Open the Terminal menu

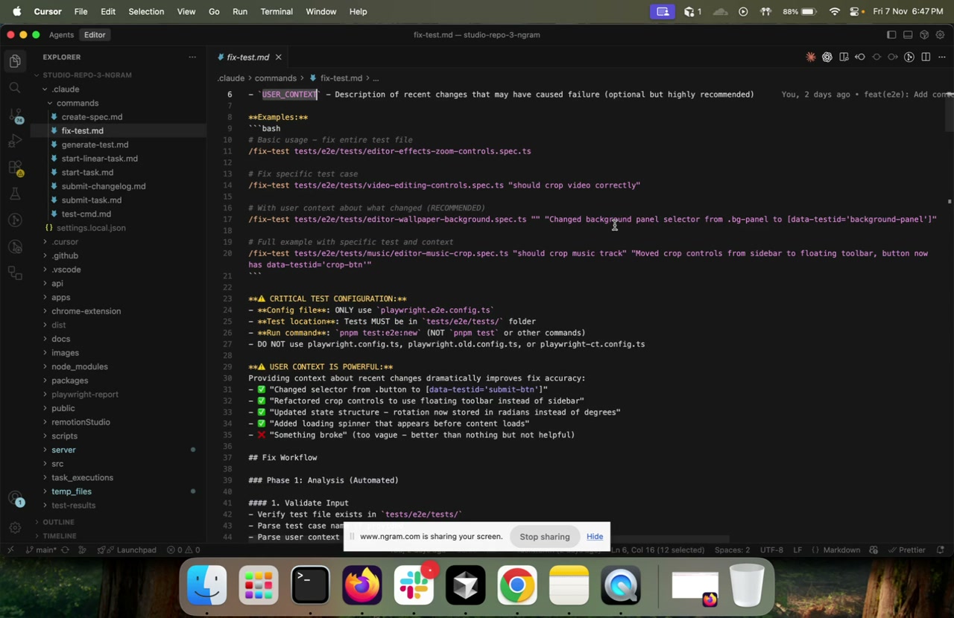(276, 11)
